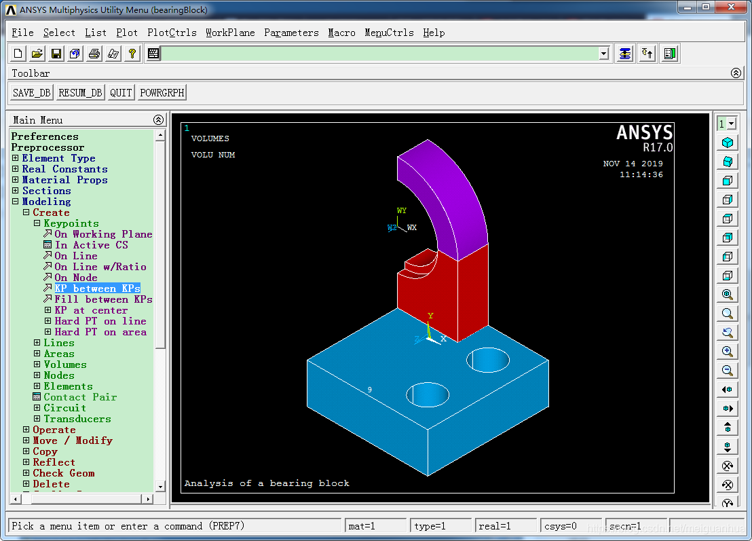Click the Save Analysis floppy icon

tap(56, 54)
